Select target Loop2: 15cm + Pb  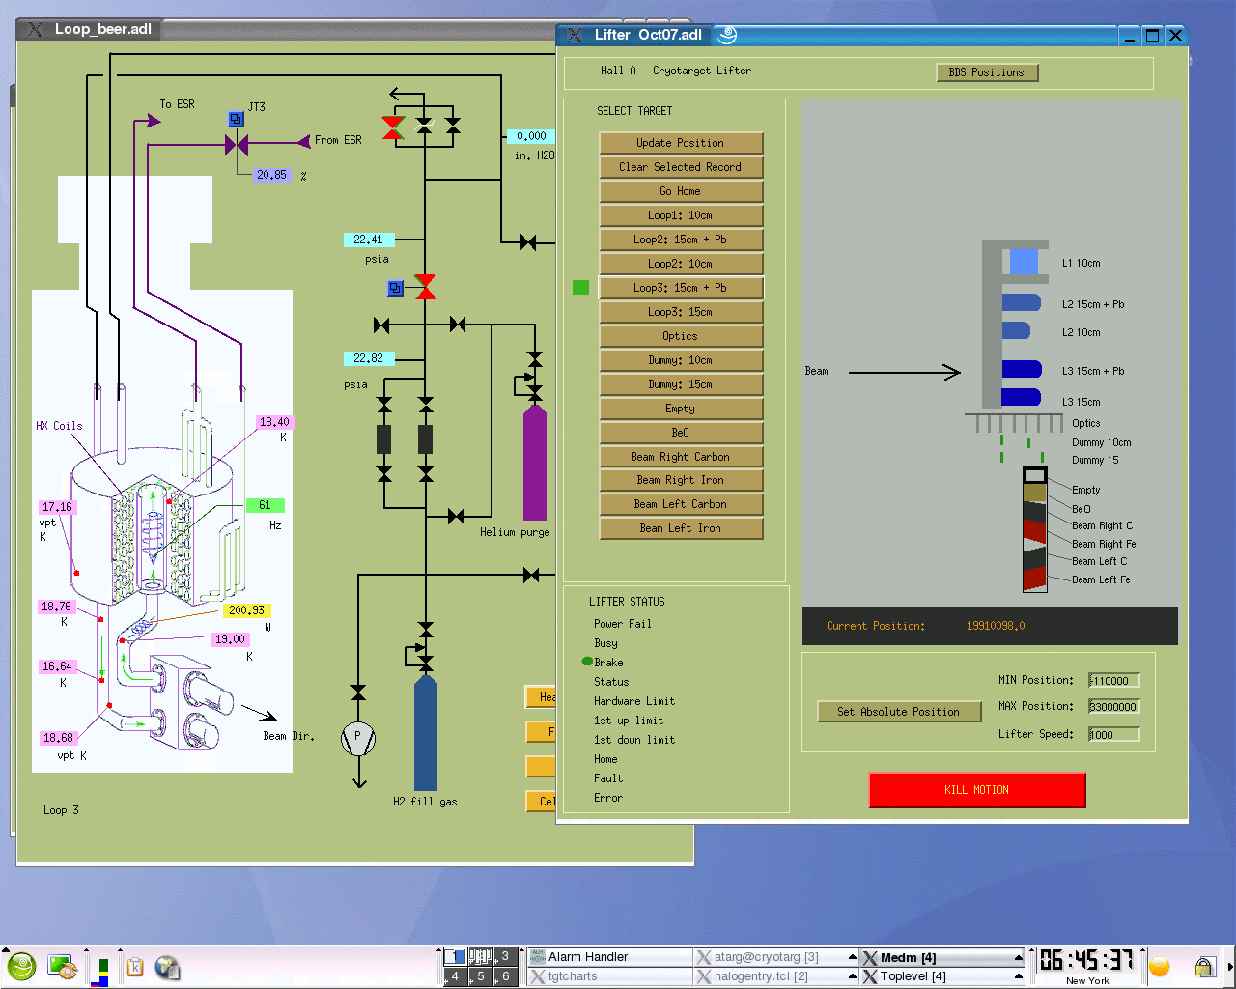681,240
